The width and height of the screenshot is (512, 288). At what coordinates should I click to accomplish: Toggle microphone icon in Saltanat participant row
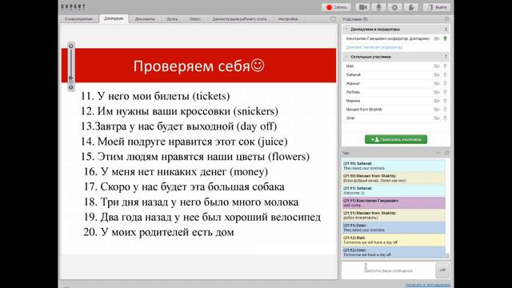point(445,74)
